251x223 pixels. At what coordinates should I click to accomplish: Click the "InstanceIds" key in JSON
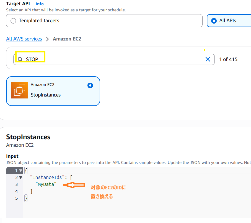(47, 178)
